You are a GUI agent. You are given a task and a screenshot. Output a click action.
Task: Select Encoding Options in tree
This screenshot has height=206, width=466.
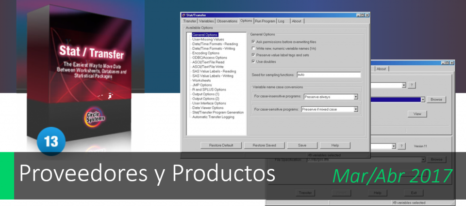click(206, 53)
